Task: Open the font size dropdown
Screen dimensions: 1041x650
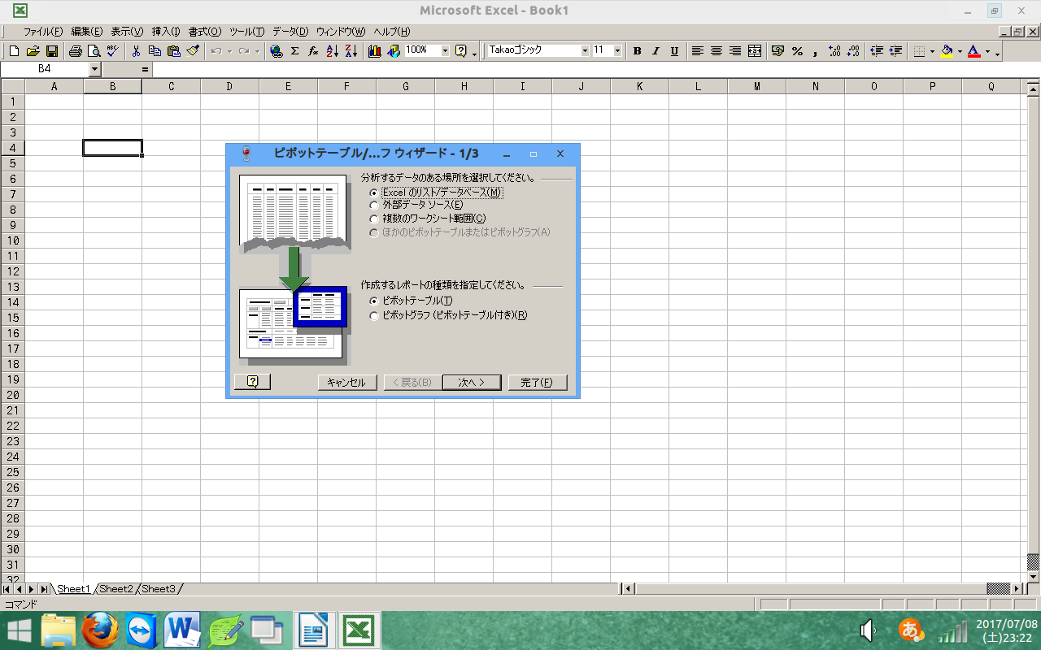Action: (x=617, y=51)
